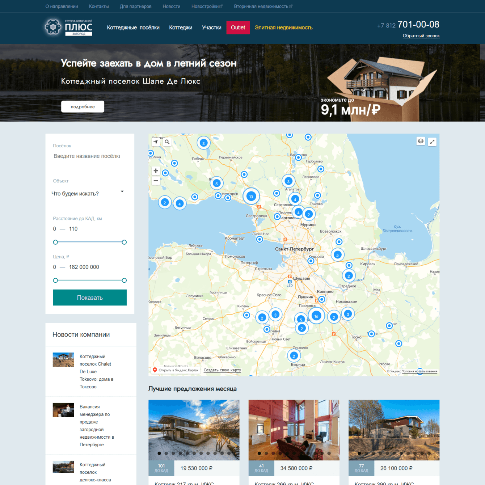
Task: Go to Новости in the top bar
Action: 172,6
